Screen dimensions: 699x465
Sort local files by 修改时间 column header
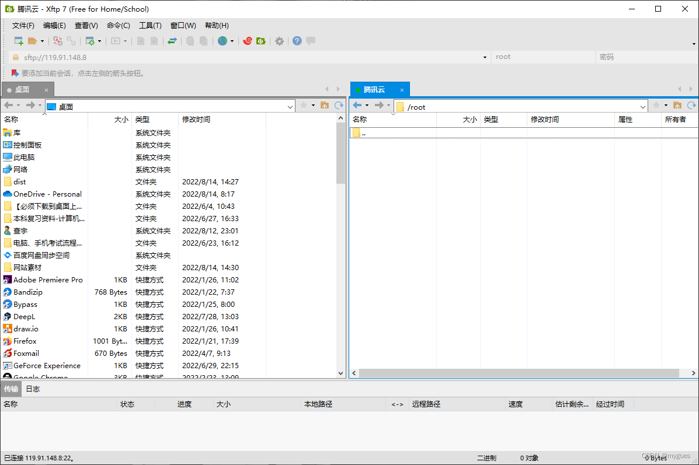[222, 120]
